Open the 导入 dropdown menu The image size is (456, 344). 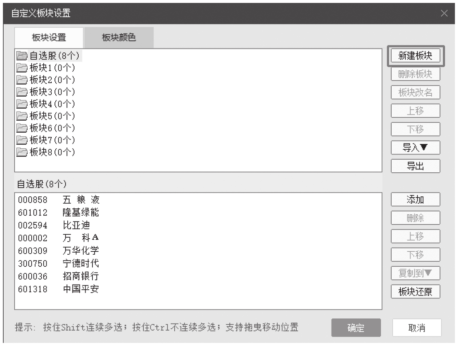point(416,148)
